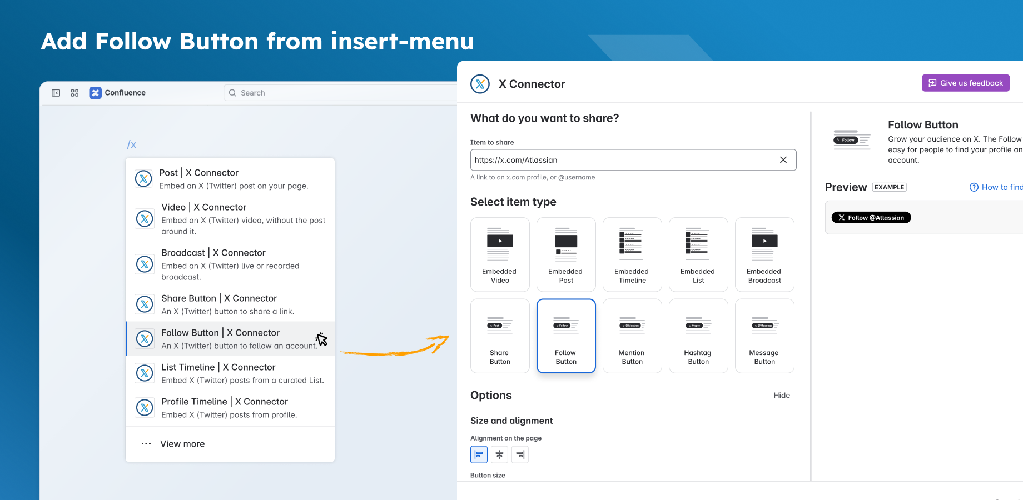
Task: Open the app switcher grid icon
Action: pos(75,93)
